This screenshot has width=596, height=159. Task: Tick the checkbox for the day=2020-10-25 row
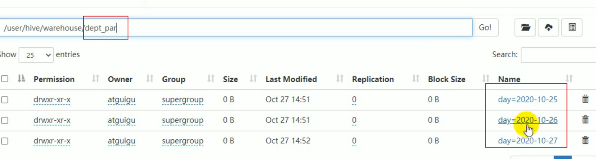(x=5, y=100)
